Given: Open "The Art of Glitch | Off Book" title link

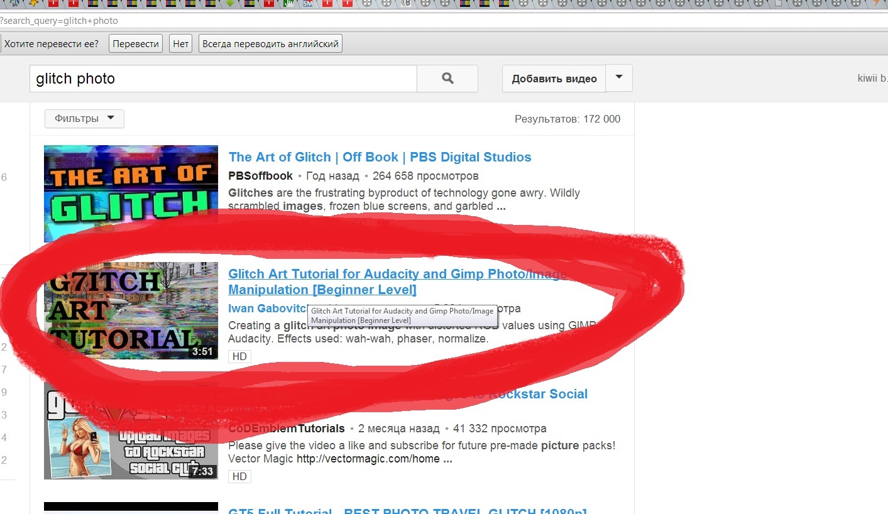Looking at the screenshot, I should (x=380, y=157).
